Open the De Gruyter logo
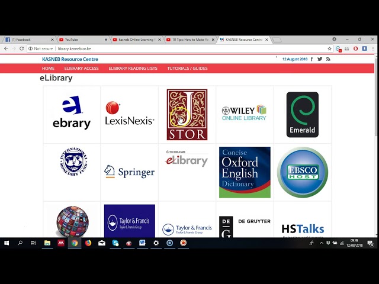379x284 pixels. [x=245, y=227]
